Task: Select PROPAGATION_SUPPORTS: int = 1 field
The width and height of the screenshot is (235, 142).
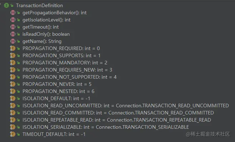Action: click(x=62, y=56)
